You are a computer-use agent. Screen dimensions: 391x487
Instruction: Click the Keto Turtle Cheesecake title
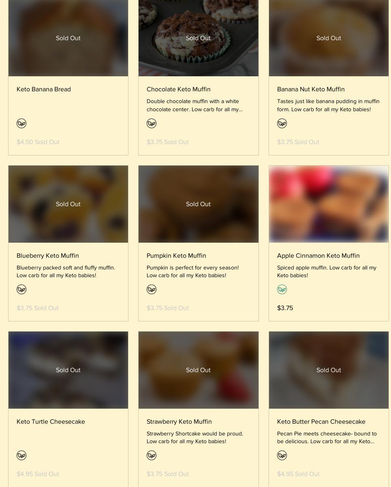tap(51, 421)
